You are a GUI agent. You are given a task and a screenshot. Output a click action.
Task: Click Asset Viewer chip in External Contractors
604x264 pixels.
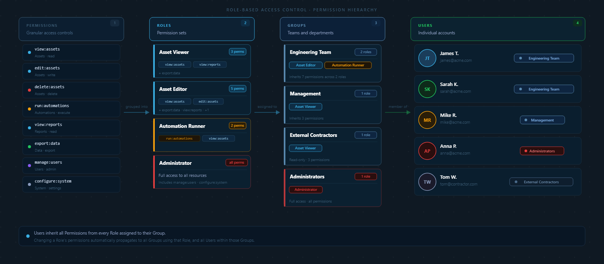tap(305, 148)
